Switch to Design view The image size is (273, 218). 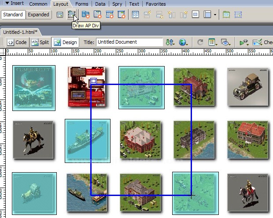pyautogui.click(x=65, y=42)
